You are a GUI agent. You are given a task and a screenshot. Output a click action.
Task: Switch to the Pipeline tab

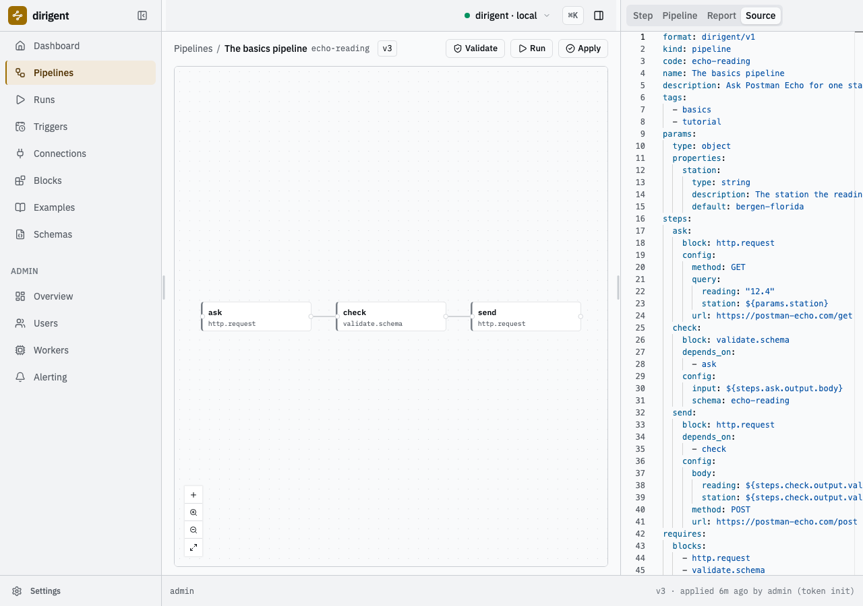tap(680, 15)
